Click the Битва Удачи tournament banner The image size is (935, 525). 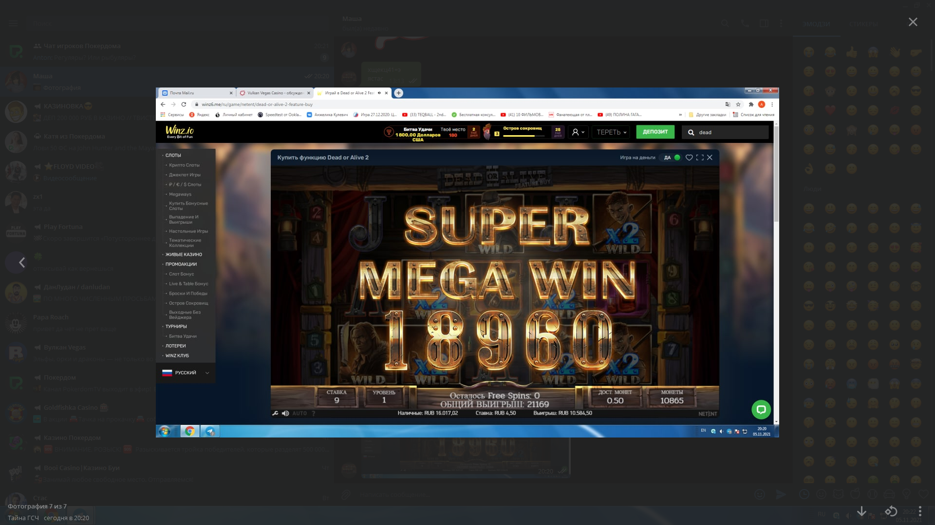coord(432,132)
